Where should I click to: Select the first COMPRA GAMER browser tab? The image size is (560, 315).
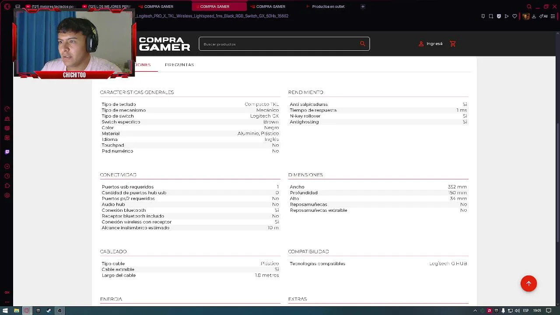[159, 7]
